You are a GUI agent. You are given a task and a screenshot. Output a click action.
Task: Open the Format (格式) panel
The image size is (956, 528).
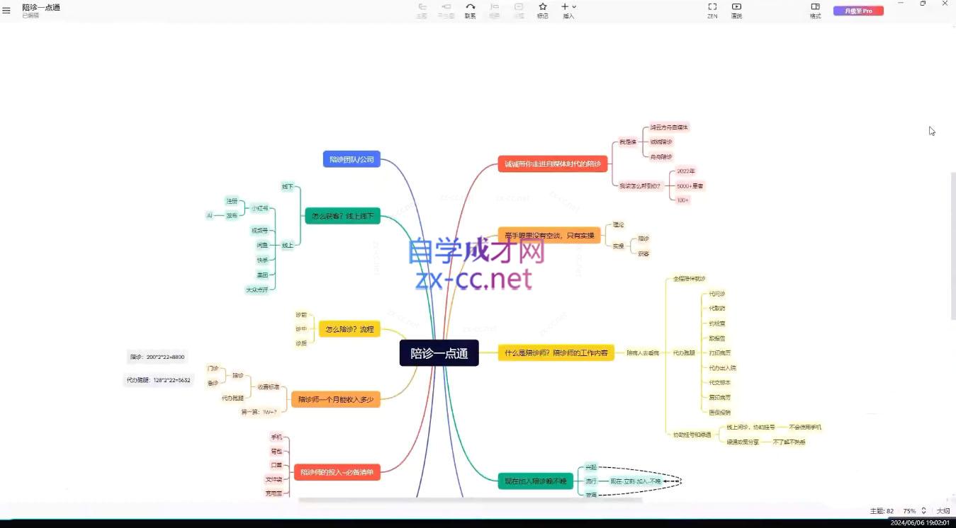(816, 11)
